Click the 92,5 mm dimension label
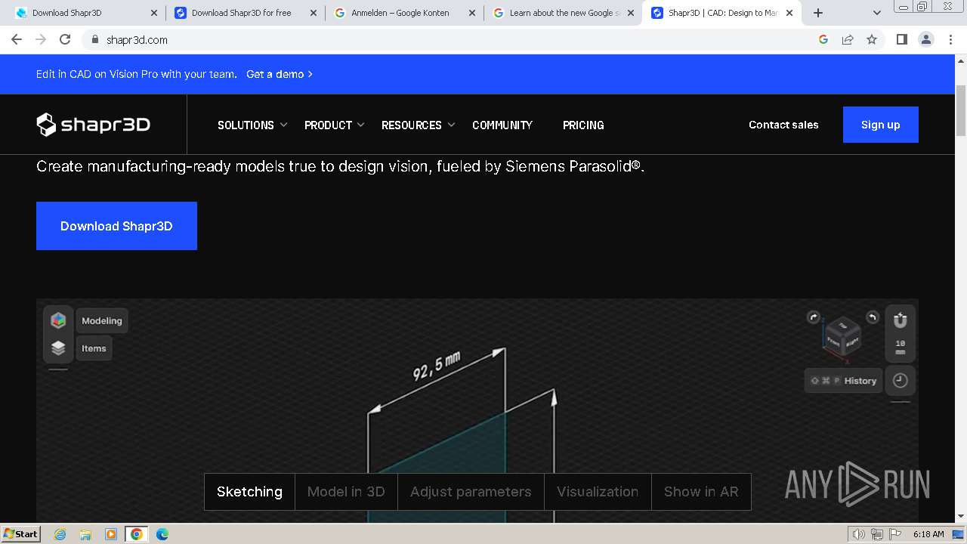 pyautogui.click(x=437, y=366)
